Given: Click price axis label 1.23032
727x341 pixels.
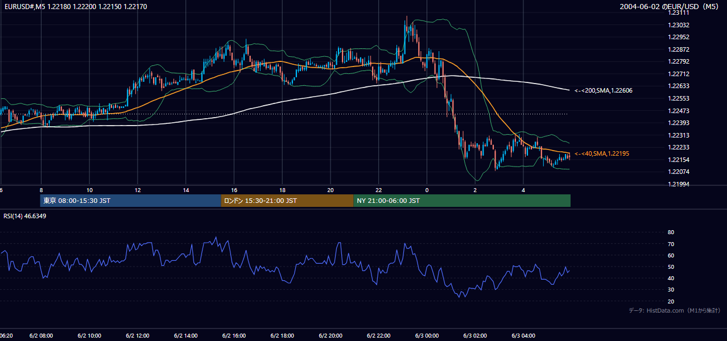Looking at the screenshot, I should pyautogui.click(x=679, y=25).
